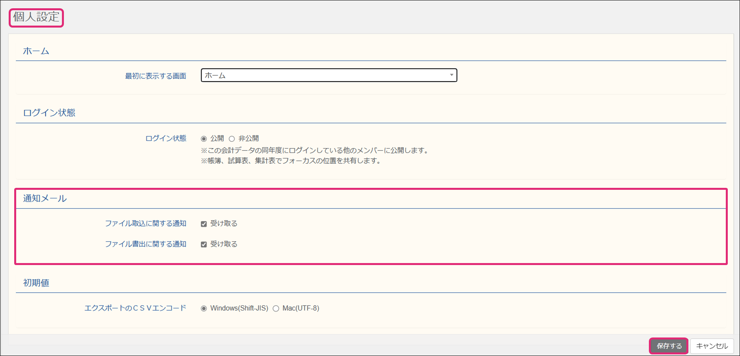Viewport: 740px width, 356px height.
Task: Click the 最初に表示する画面 field label
Action: (155, 76)
